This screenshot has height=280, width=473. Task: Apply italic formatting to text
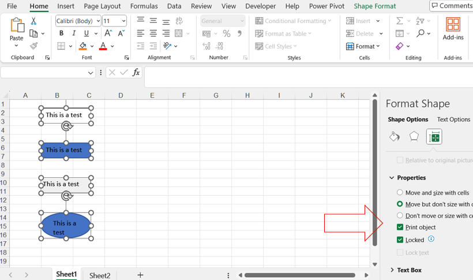pos(74,33)
